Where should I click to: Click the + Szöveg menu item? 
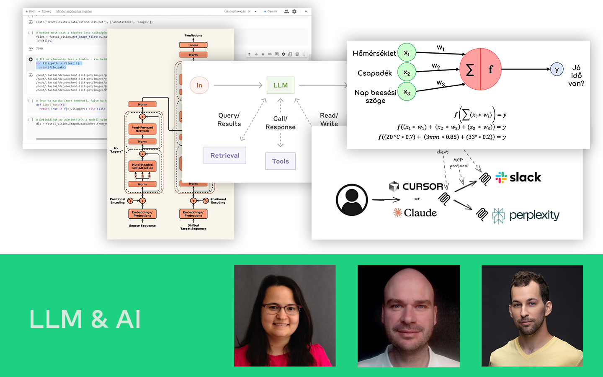pyautogui.click(x=45, y=11)
